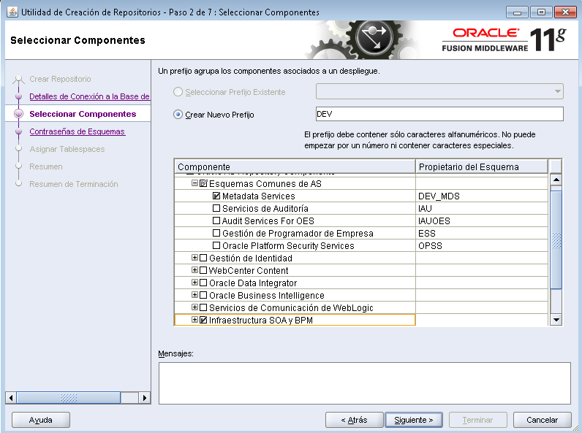Click the Asignar Tablespaces step
Viewport: 582px width, 433px height.
tap(67, 149)
